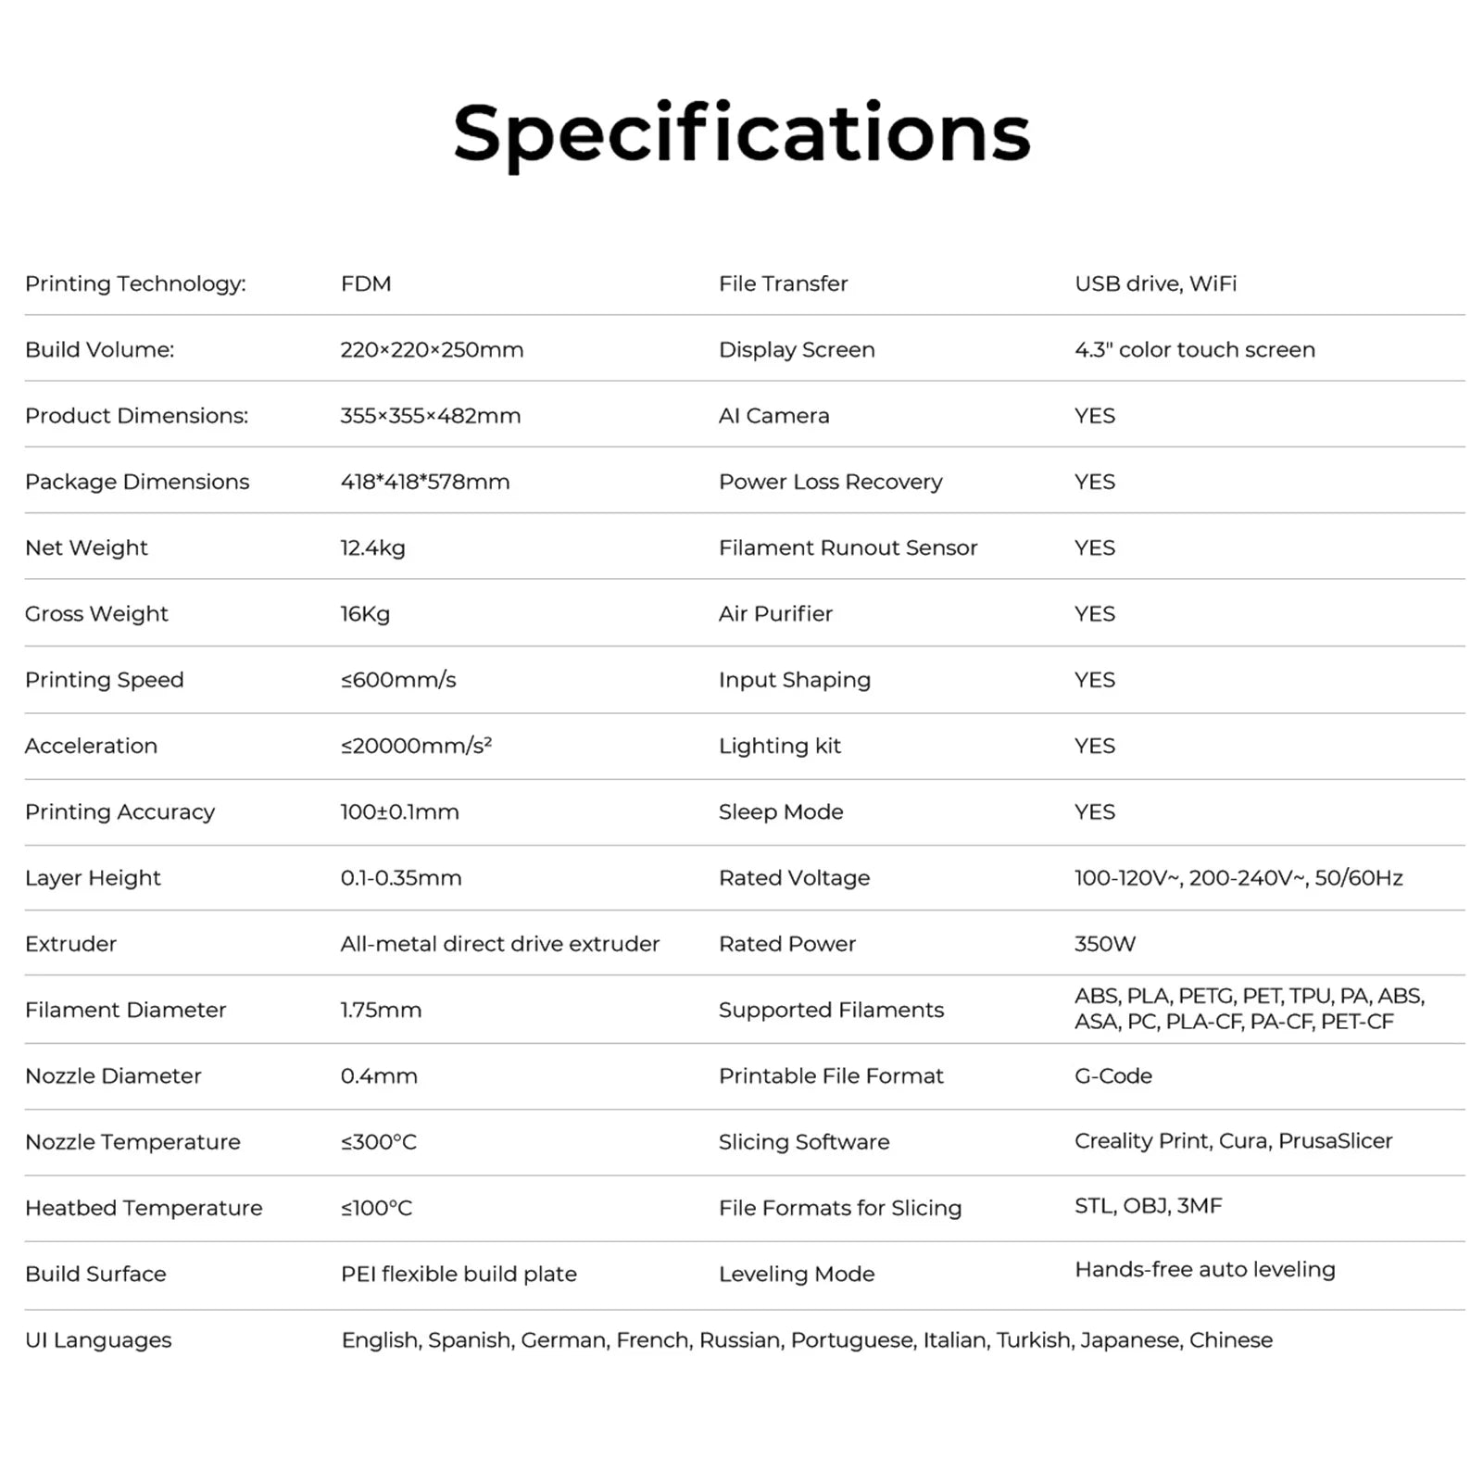Select the 350W rated power value

click(1105, 944)
